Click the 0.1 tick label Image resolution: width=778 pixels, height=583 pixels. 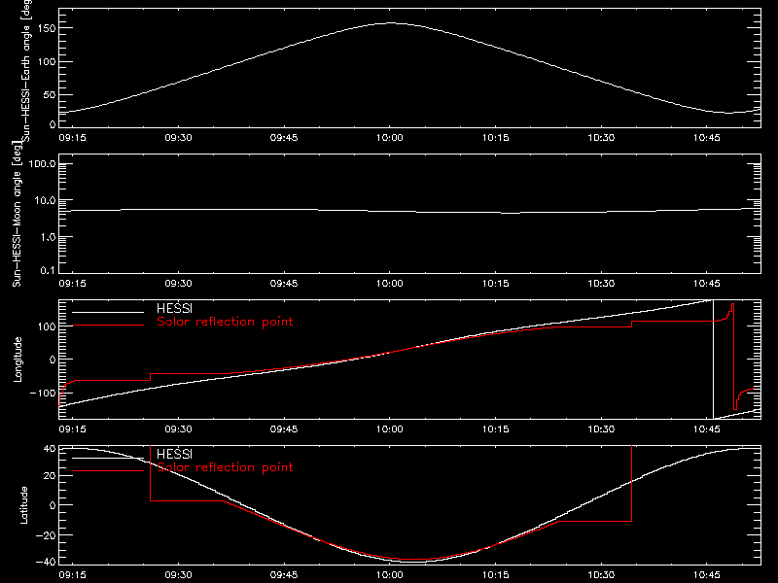[48, 271]
